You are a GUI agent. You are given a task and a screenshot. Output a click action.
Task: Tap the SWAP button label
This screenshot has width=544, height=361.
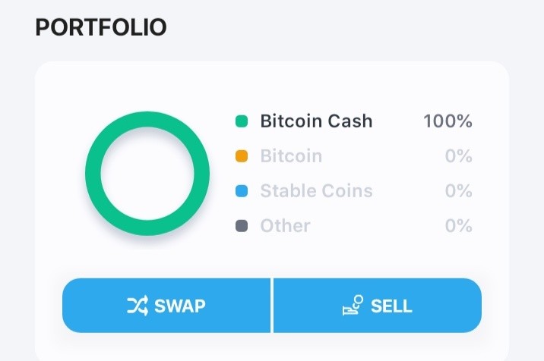(x=180, y=306)
